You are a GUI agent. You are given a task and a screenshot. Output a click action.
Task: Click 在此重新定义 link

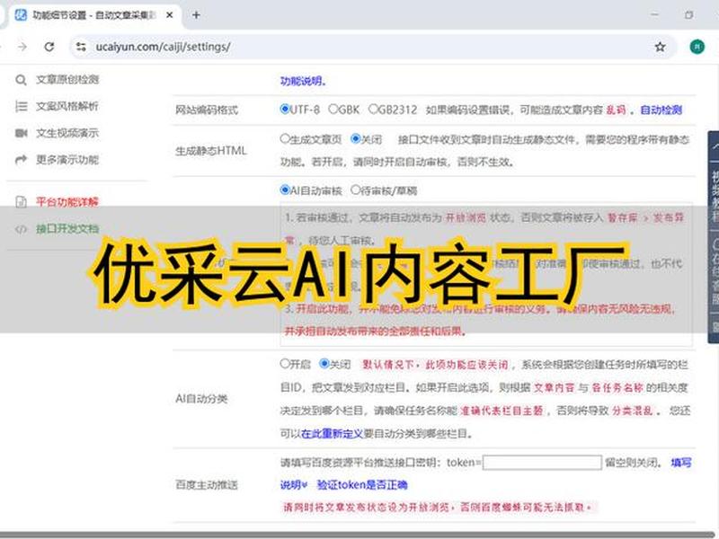[332, 434]
